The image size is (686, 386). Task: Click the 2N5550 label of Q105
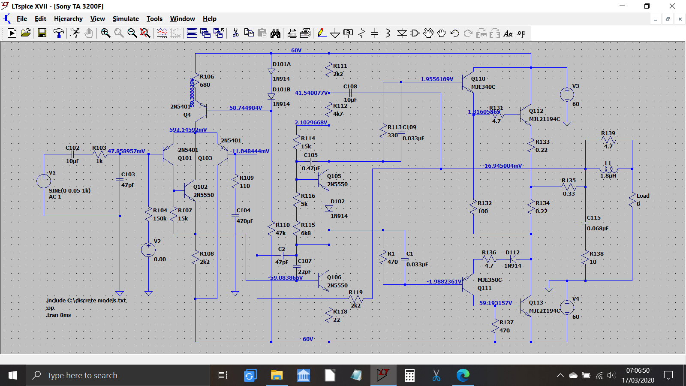(337, 184)
